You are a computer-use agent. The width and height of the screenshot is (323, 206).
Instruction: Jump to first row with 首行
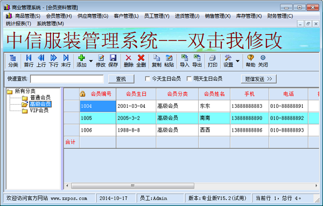[29, 61]
